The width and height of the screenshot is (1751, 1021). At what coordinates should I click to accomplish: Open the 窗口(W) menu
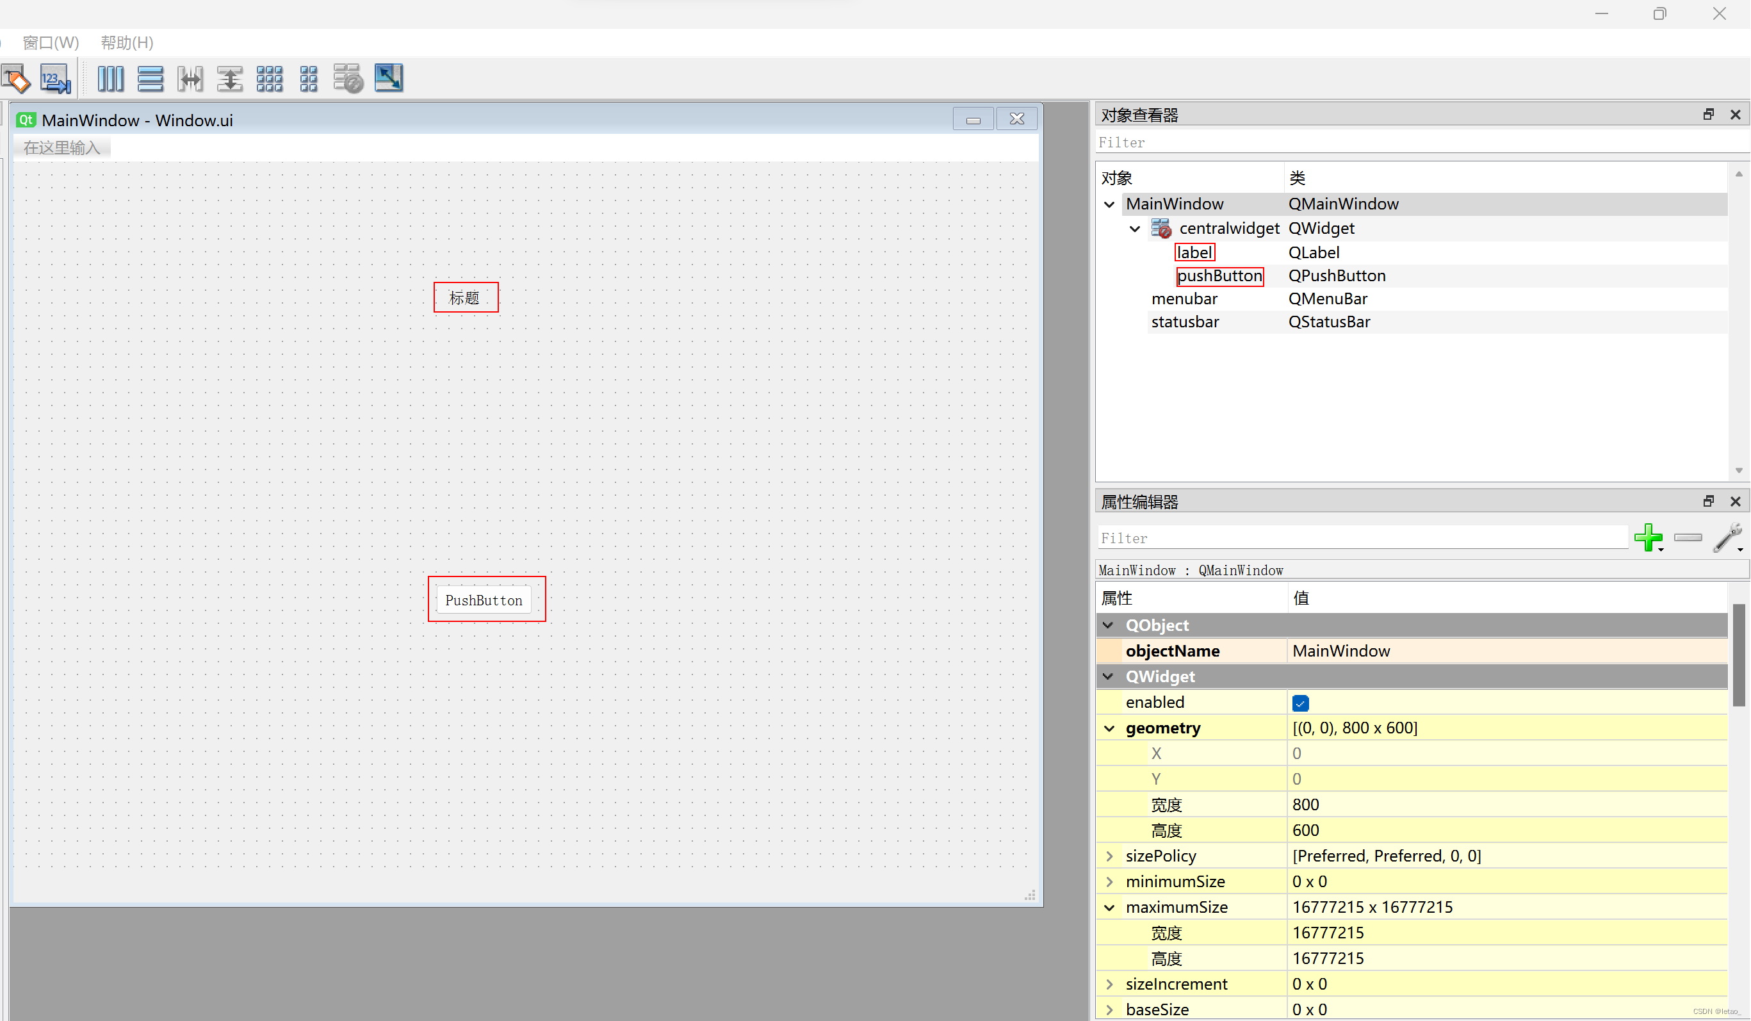coord(50,42)
